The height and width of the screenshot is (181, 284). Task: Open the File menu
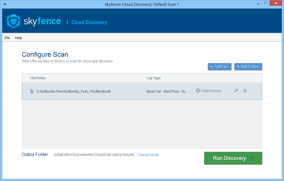pyautogui.click(x=7, y=38)
